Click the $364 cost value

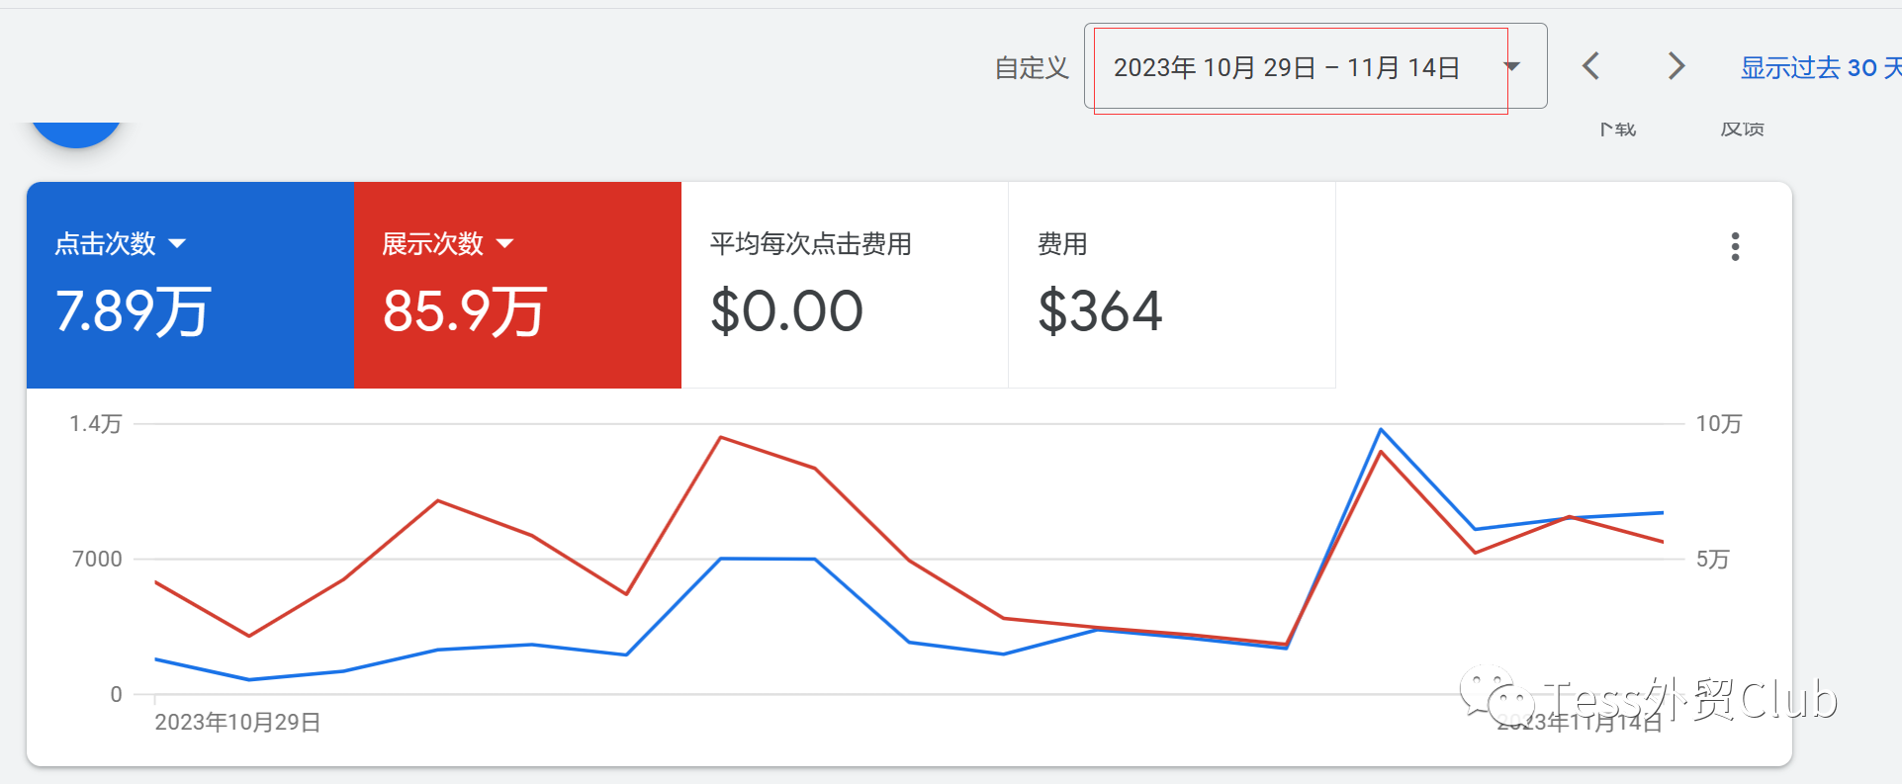1100,310
